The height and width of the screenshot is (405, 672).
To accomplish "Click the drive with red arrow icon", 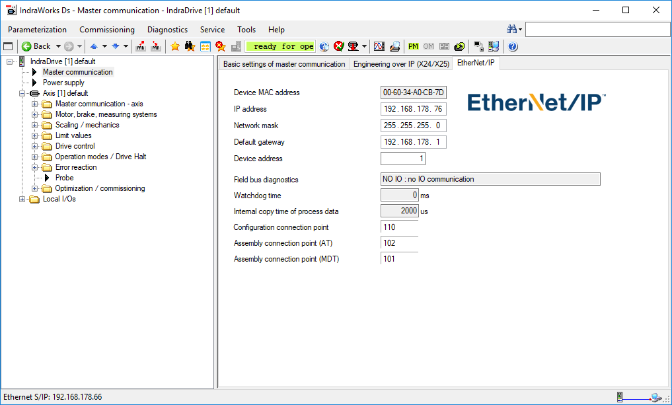I will point(353,46).
